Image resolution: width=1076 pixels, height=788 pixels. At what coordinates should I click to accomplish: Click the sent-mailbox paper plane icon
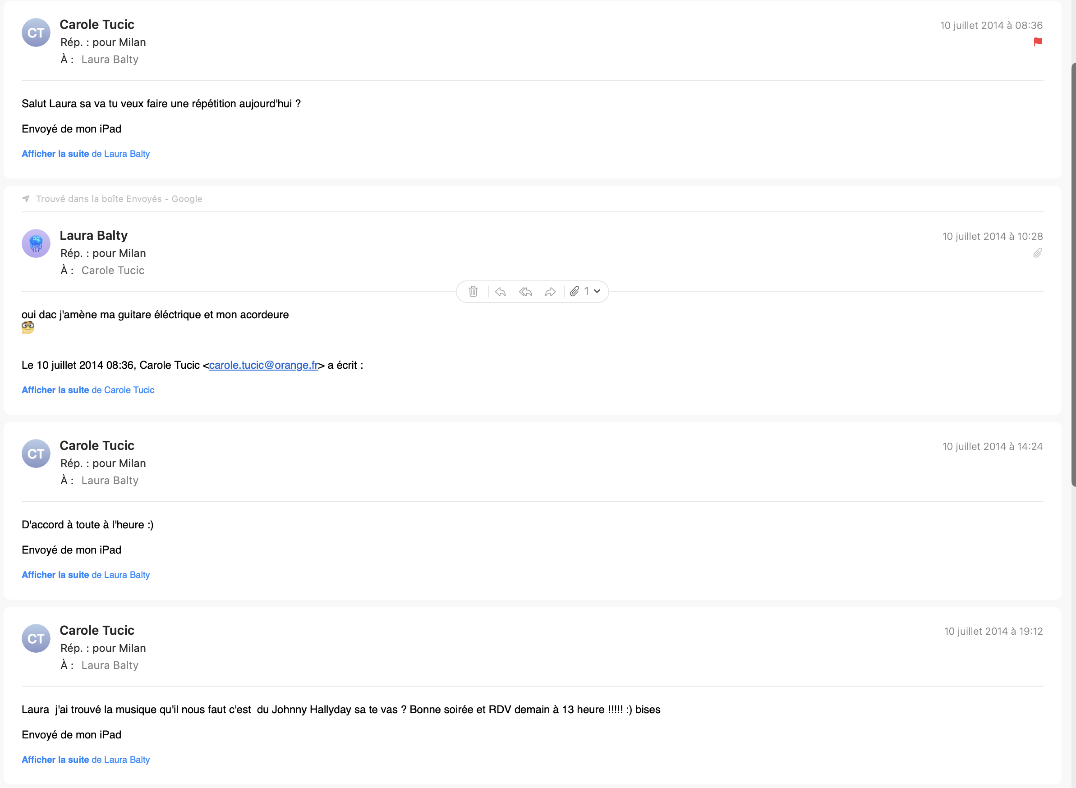coord(26,199)
